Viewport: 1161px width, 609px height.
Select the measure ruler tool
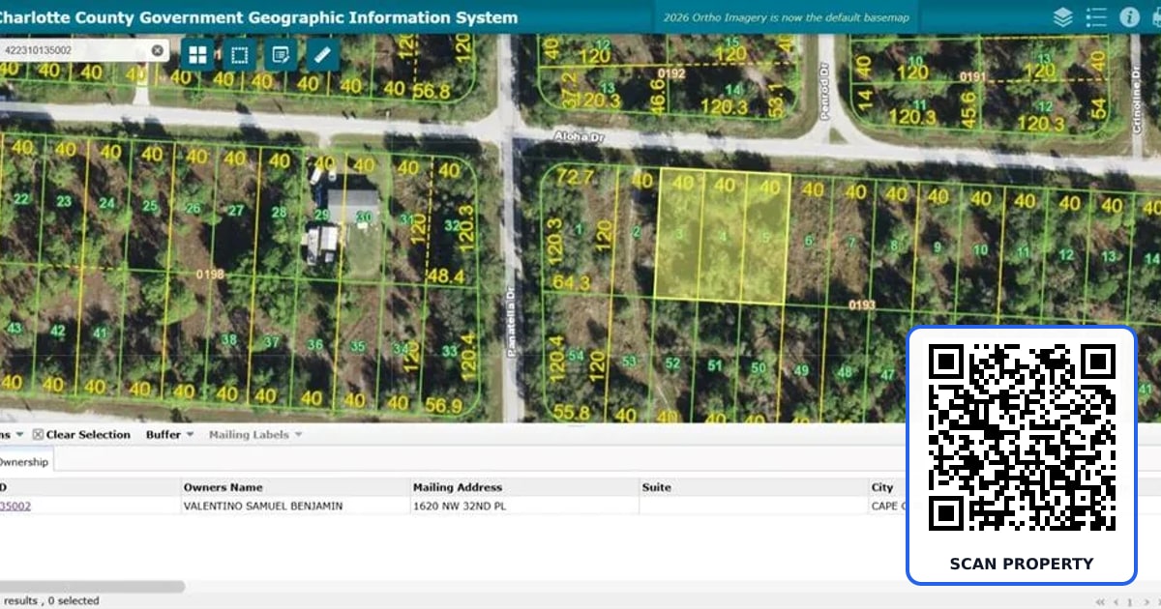(322, 55)
